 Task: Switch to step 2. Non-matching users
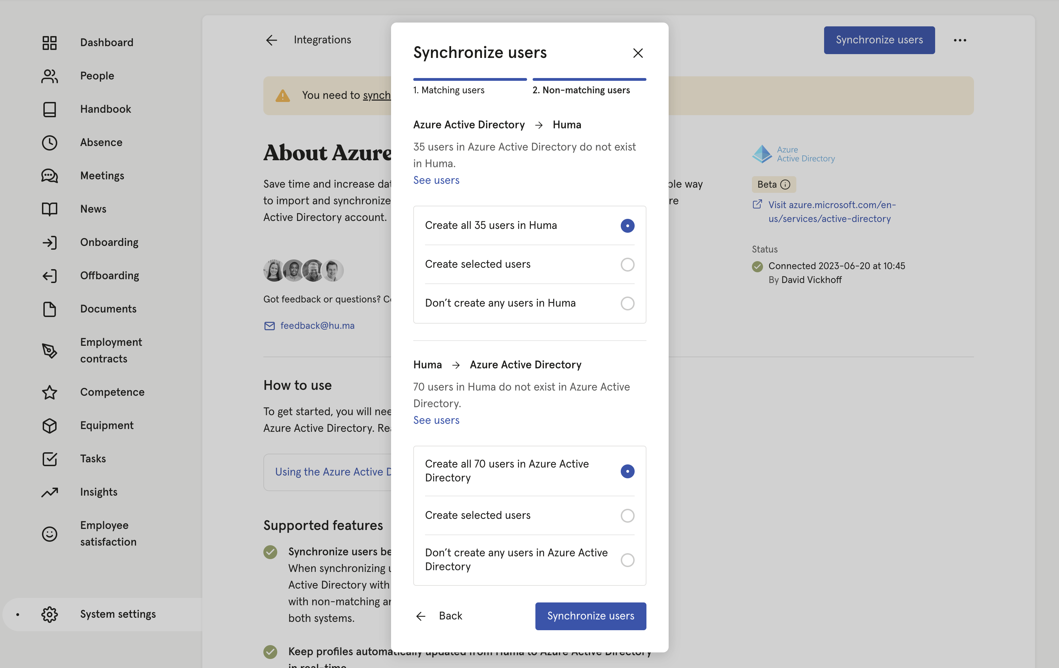click(x=589, y=87)
